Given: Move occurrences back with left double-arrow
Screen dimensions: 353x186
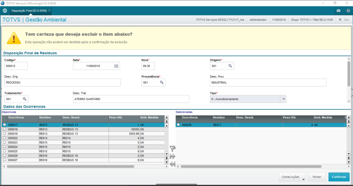Looking at the screenshot, I should pos(172,164).
